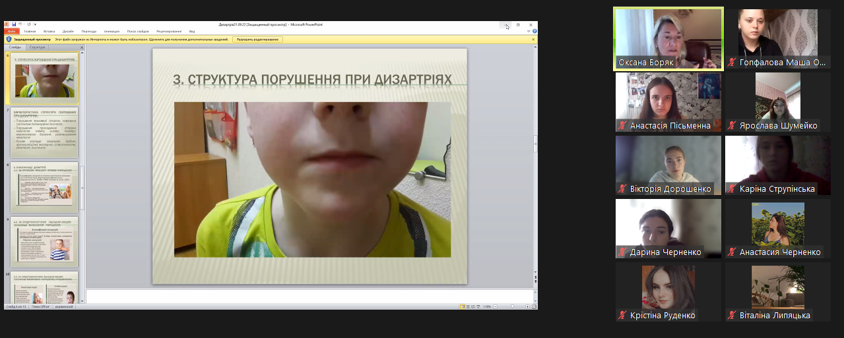Click the zoom slider handle

click(512, 307)
